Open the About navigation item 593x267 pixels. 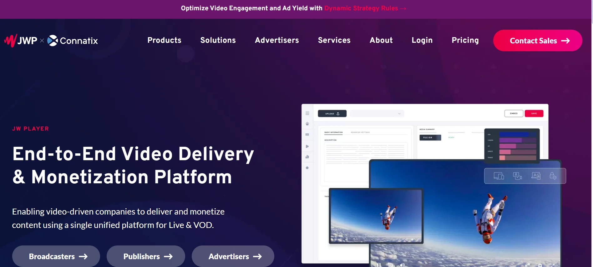pos(381,40)
